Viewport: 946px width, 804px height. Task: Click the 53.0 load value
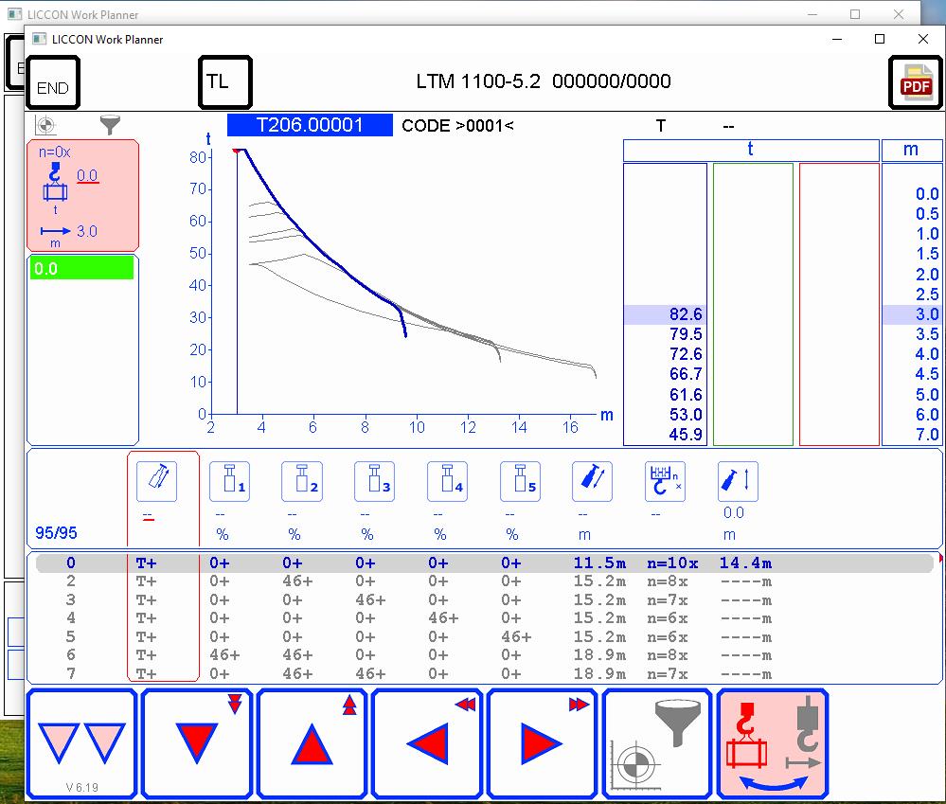pos(686,415)
